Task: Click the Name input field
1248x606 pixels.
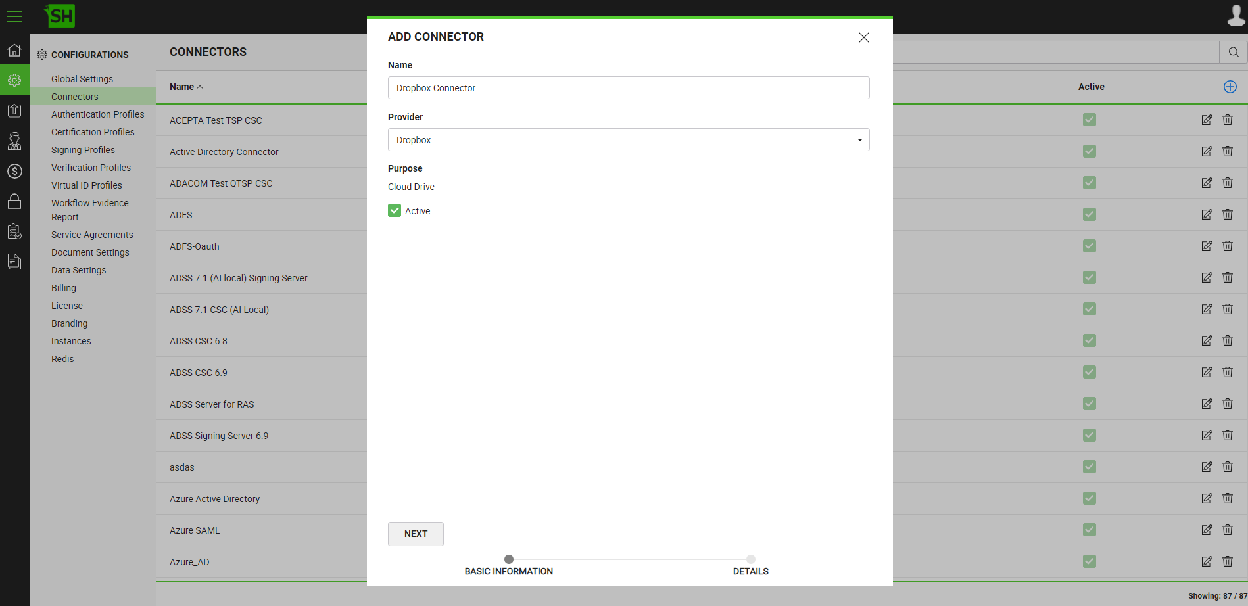Action: pyautogui.click(x=629, y=88)
